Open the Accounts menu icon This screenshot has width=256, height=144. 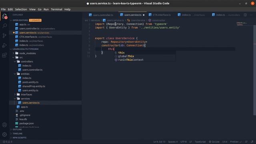click(4, 125)
